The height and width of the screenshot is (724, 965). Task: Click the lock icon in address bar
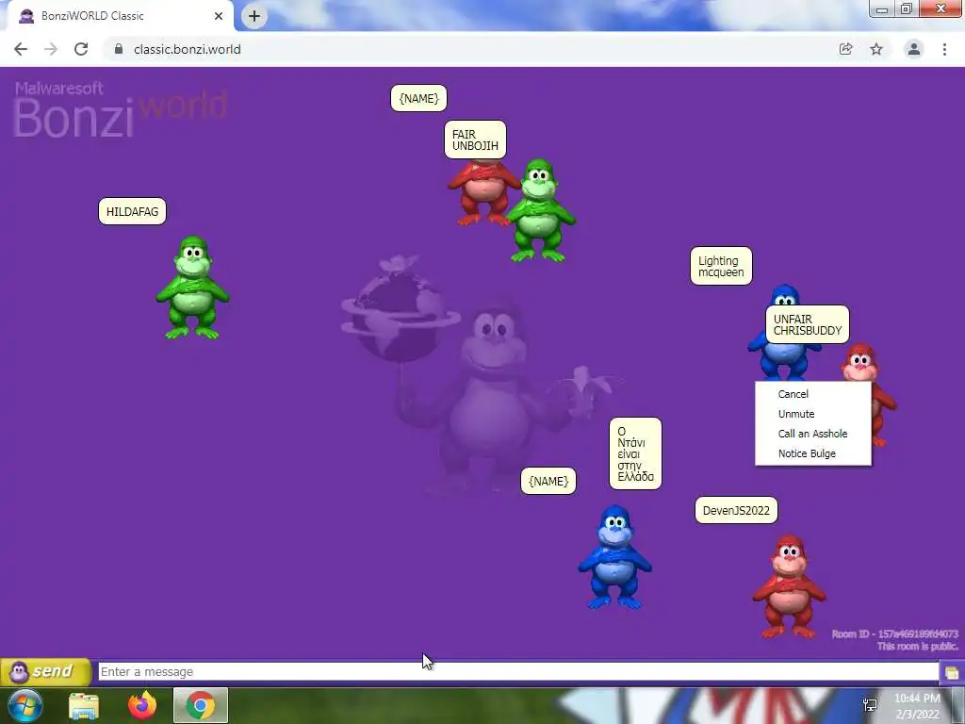tap(119, 49)
